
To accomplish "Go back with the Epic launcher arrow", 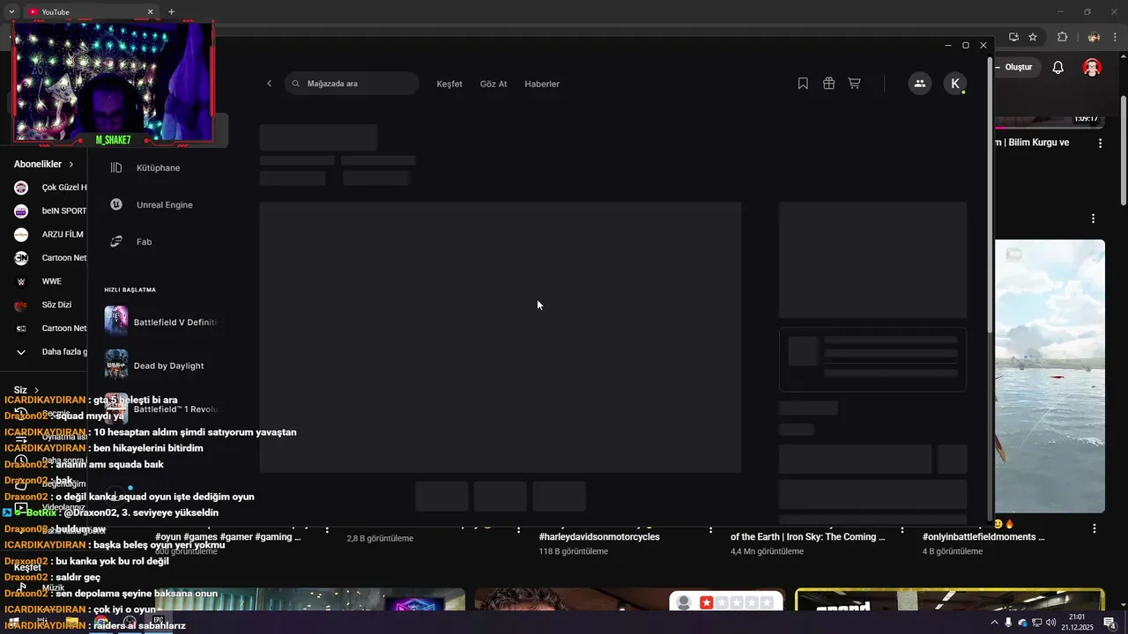I will pos(270,84).
